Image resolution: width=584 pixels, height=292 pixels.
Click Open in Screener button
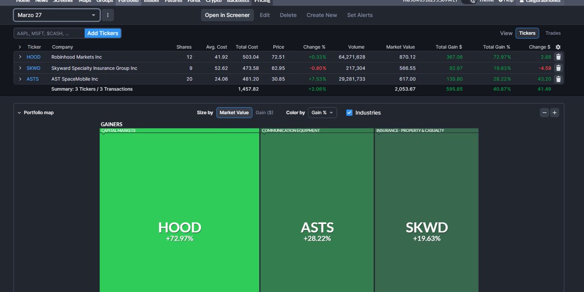[x=227, y=15]
